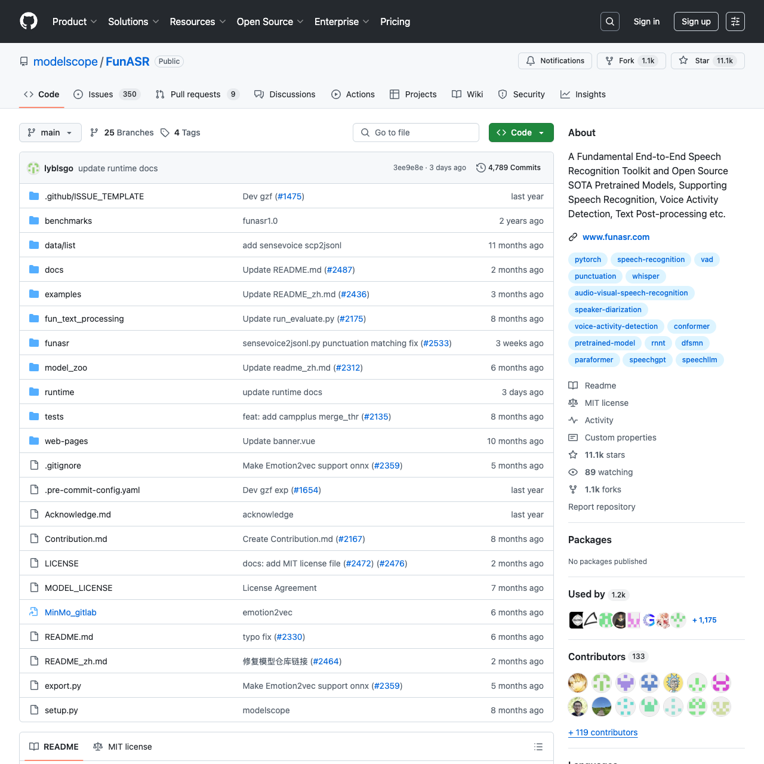The height and width of the screenshot is (764, 764).
Task: Click the Go to file search field
Action: coord(416,133)
